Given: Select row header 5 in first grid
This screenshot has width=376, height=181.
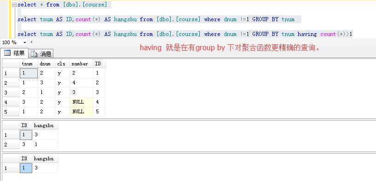Looking at the screenshot, I should point(11,112).
